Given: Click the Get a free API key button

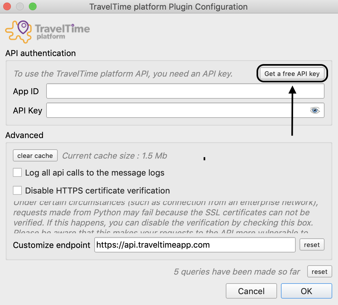Looking at the screenshot, I should (292, 73).
